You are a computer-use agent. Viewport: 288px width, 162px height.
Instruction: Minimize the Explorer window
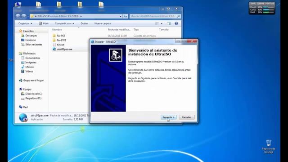pos(163,9)
